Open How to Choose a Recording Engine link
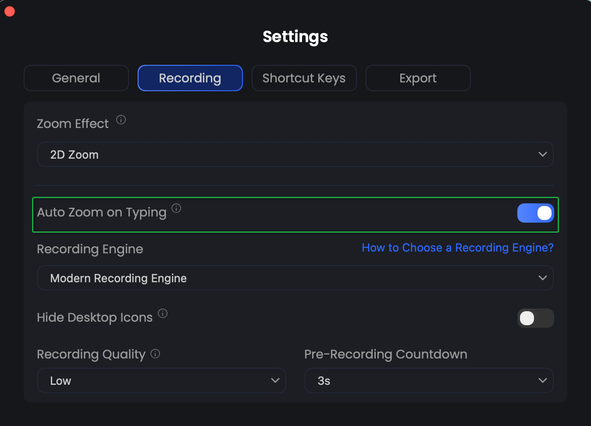The height and width of the screenshot is (426, 591). (x=458, y=248)
